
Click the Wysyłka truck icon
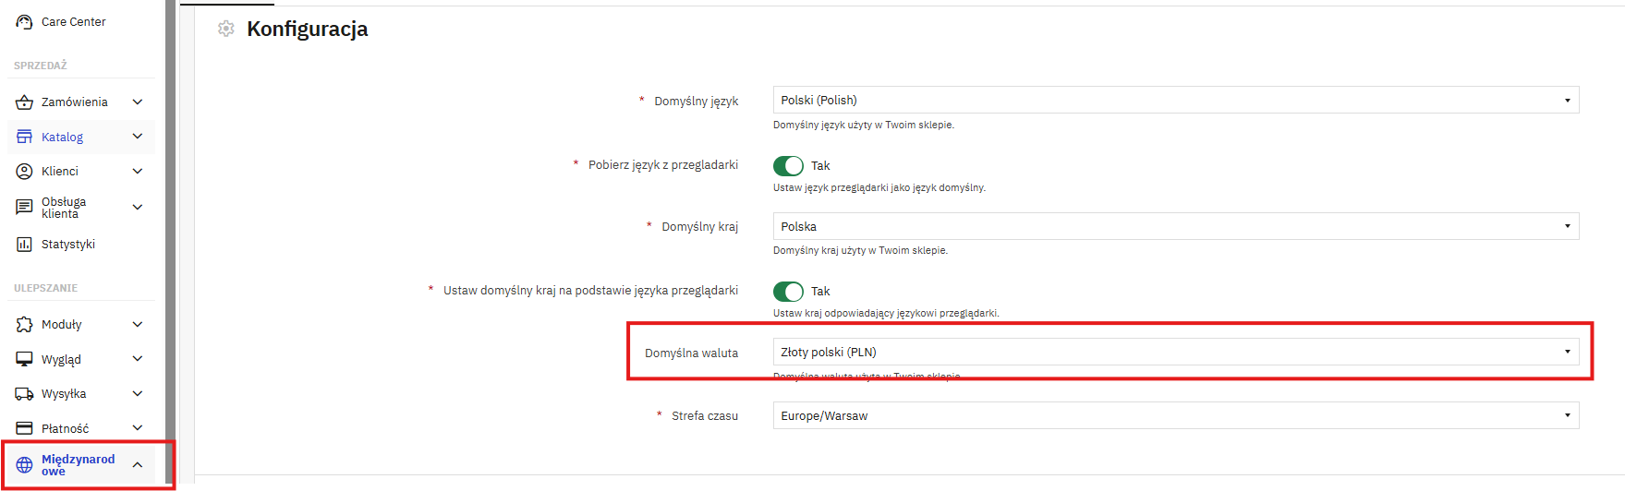click(24, 394)
